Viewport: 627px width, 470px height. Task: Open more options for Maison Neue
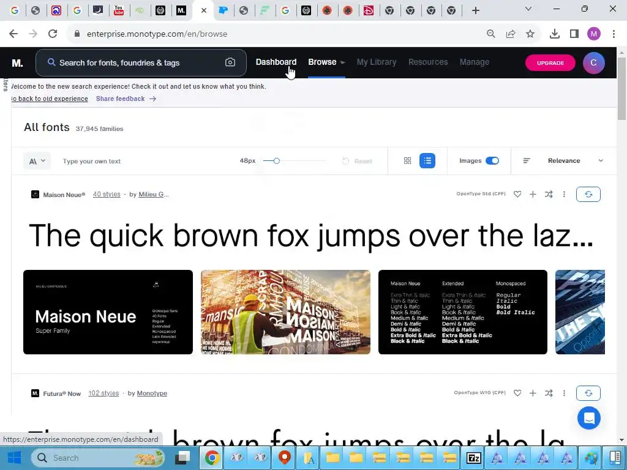click(564, 194)
